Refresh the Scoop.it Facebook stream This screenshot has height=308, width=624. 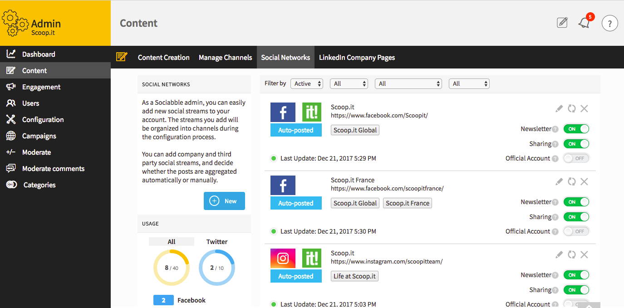(572, 108)
